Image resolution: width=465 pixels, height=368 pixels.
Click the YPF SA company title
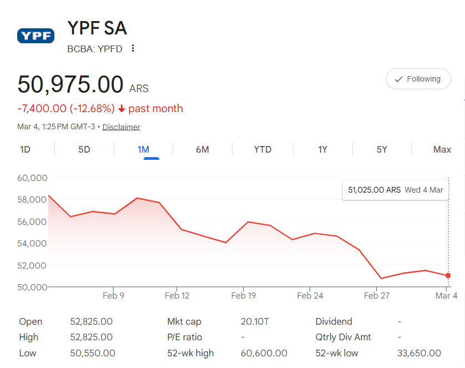[97, 28]
